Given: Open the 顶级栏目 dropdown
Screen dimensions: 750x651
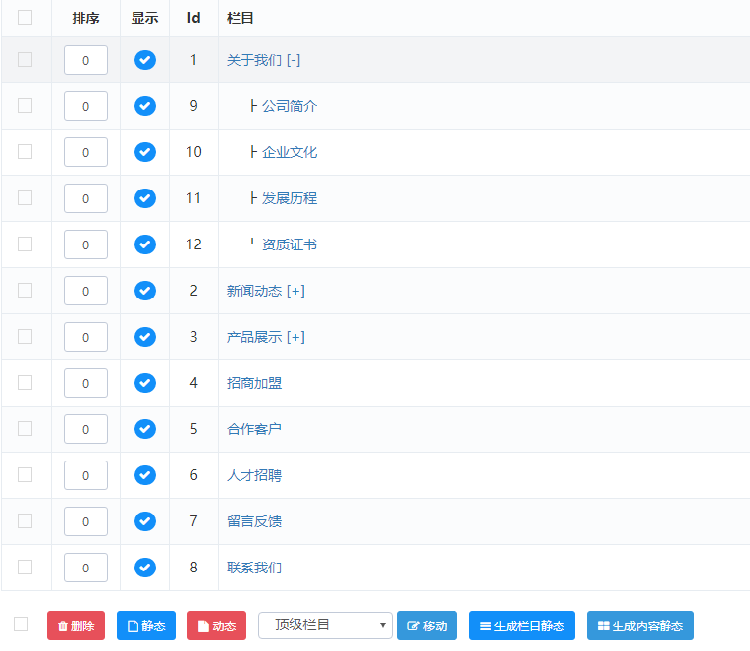Looking at the screenshot, I should coord(325,625).
